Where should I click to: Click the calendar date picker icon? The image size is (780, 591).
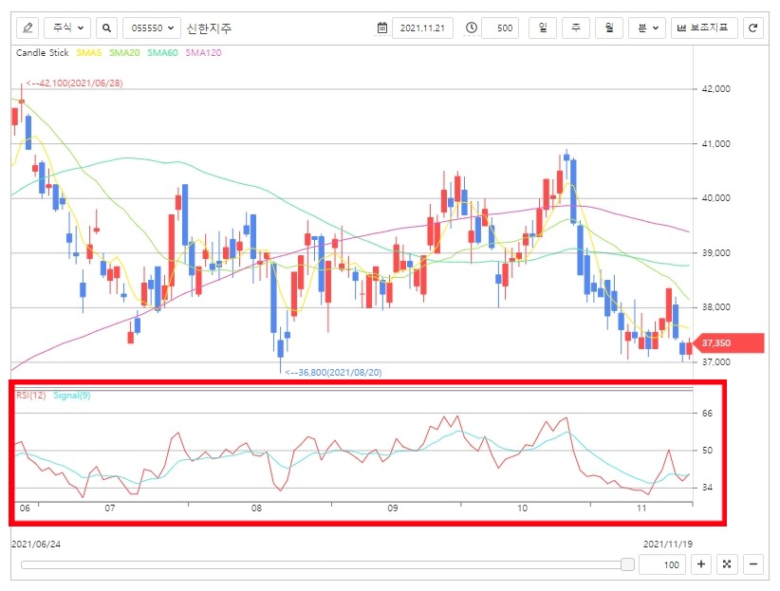(382, 28)
